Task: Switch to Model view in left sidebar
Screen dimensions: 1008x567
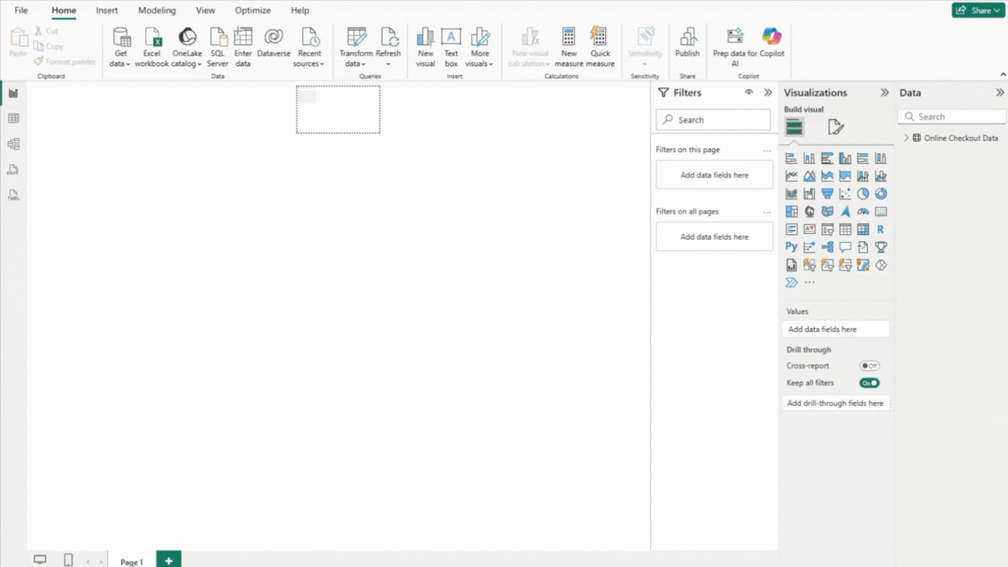Action: click(13, 144)
